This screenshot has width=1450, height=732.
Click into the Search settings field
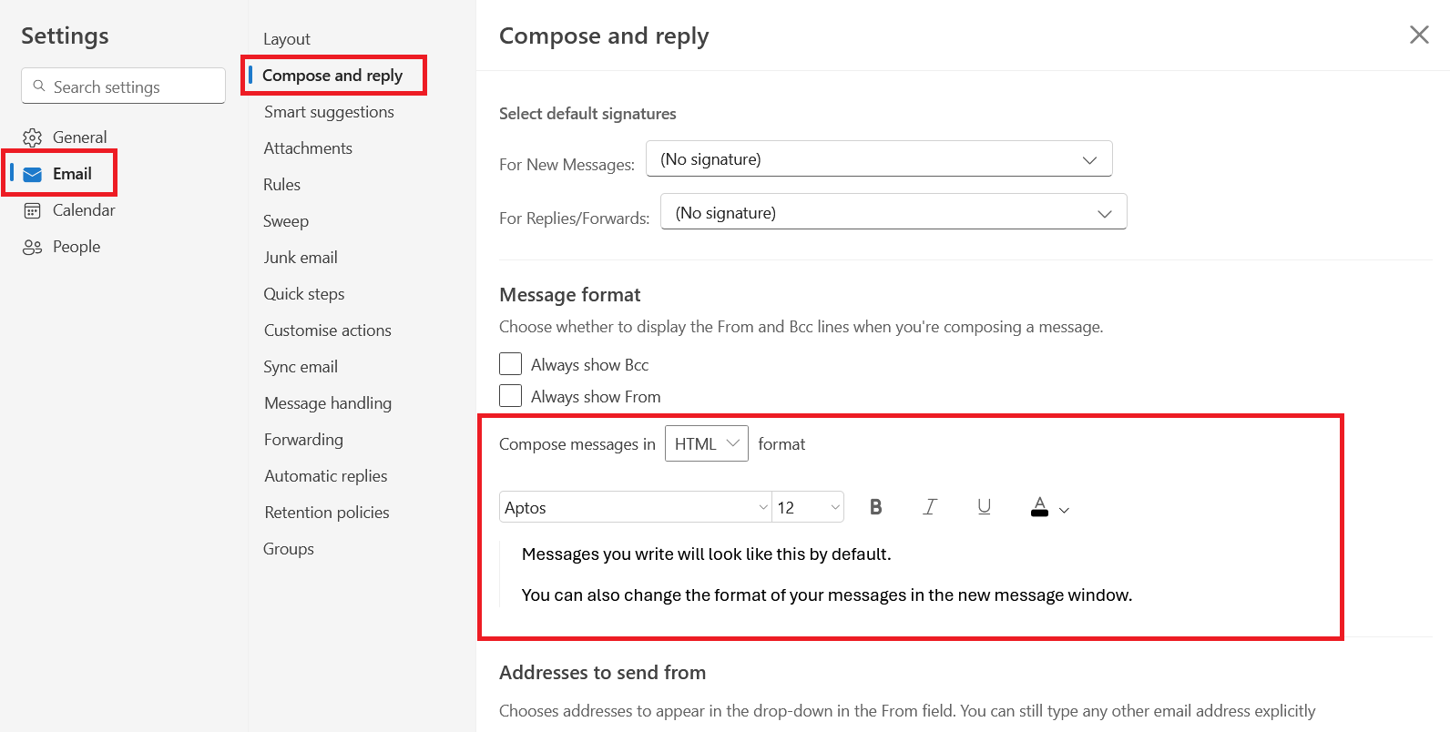(x=123, y=86)
